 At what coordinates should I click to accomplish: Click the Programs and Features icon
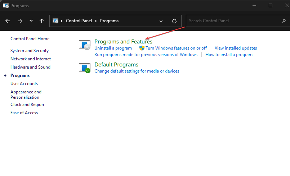pos(85,45)
